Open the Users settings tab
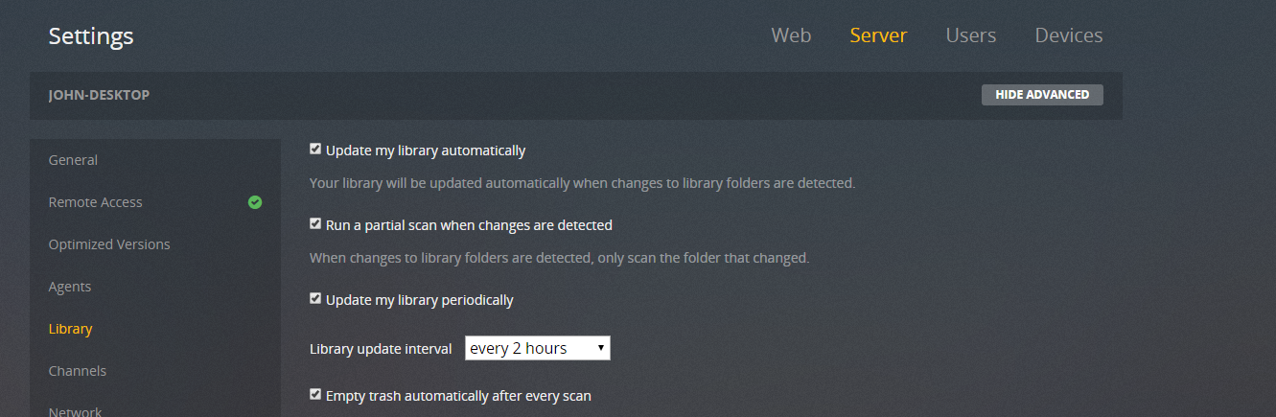The width and height of the screenshot is (1276, 417). pyautogui.click(x=970, y=35)
